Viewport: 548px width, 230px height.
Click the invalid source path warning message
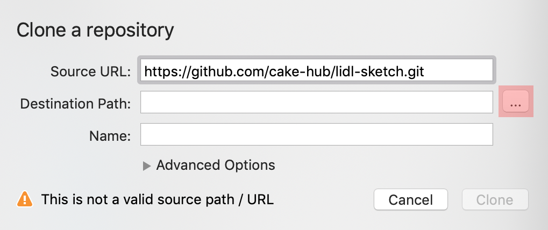click(x=157, y=199)
